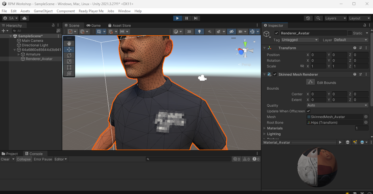The width and height of the screenshot is (373, 194).
Task: Expand the Materials section
Action: pos(265,128)
